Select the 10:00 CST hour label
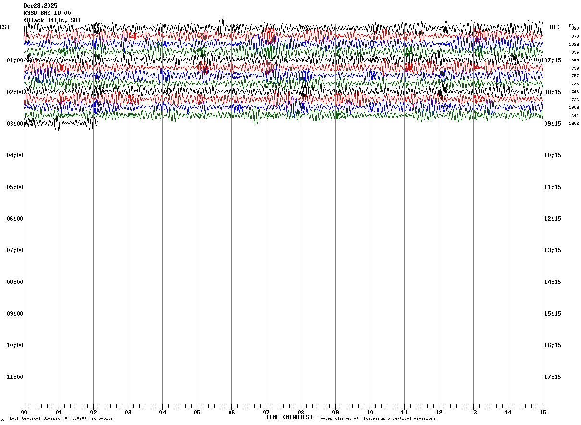581x425 pixels. point(15,345)
